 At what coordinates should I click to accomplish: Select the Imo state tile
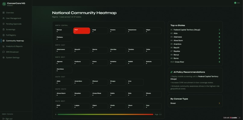pos(135,82)
